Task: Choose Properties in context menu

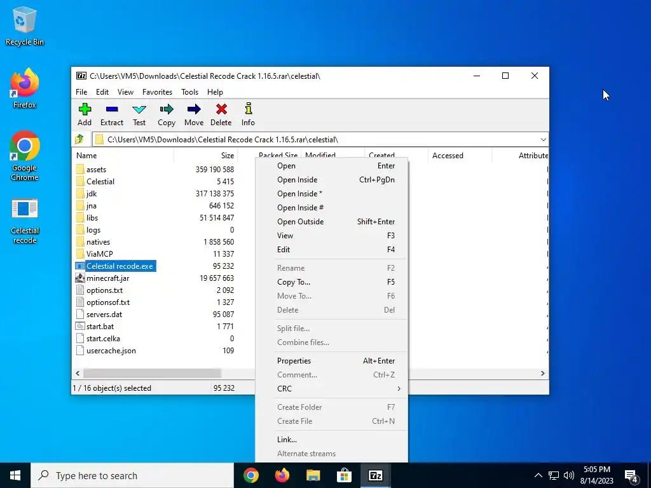Action: (x=332, y=361)
